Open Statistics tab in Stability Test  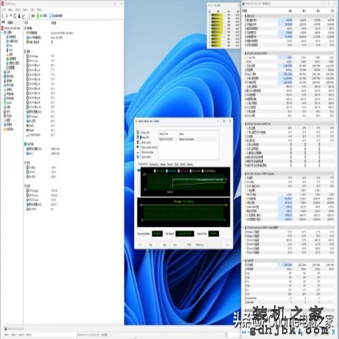190,164
